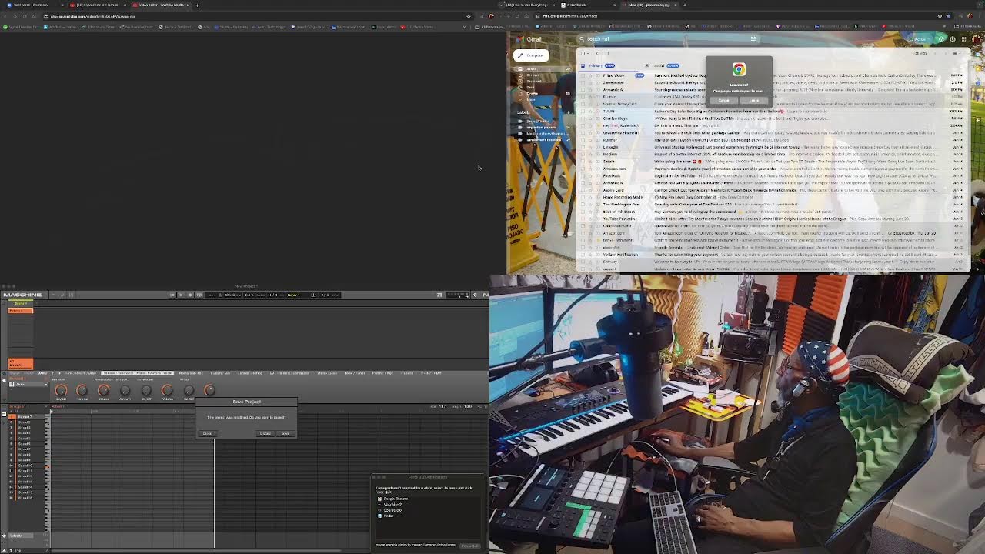Viewport: 985px width, 554px height.
Task: Click the Maschine logo header
Action: pos(22,295)
